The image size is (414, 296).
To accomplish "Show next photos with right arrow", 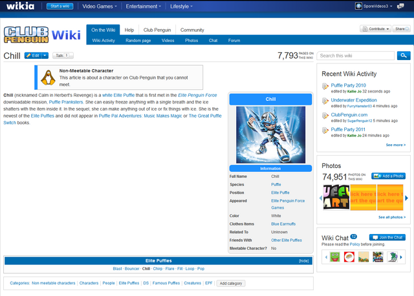I will click(406, 198).
